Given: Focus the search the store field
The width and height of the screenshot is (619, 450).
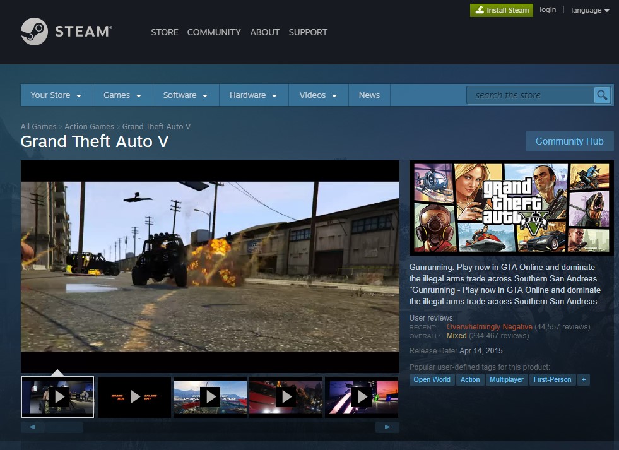Looking at the screenshot, I should [530, 95].
